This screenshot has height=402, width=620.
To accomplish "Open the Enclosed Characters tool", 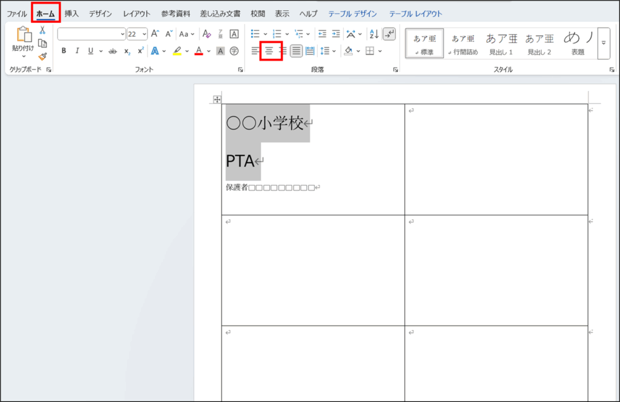I will [234, 51].
